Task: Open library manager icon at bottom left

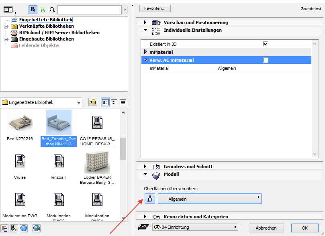Action: click(4, 228)
